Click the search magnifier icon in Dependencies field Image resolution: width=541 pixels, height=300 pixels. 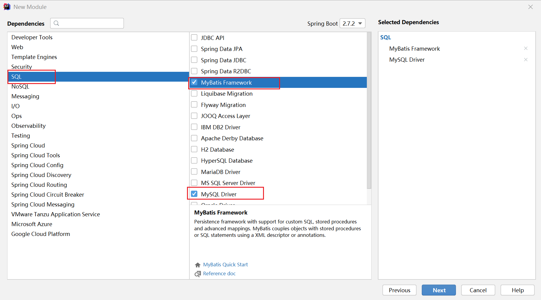click(56, 23)
